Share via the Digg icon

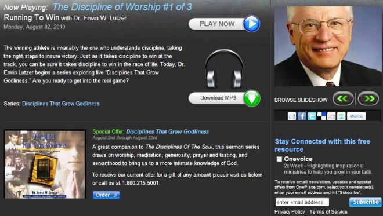click(331, 116)
